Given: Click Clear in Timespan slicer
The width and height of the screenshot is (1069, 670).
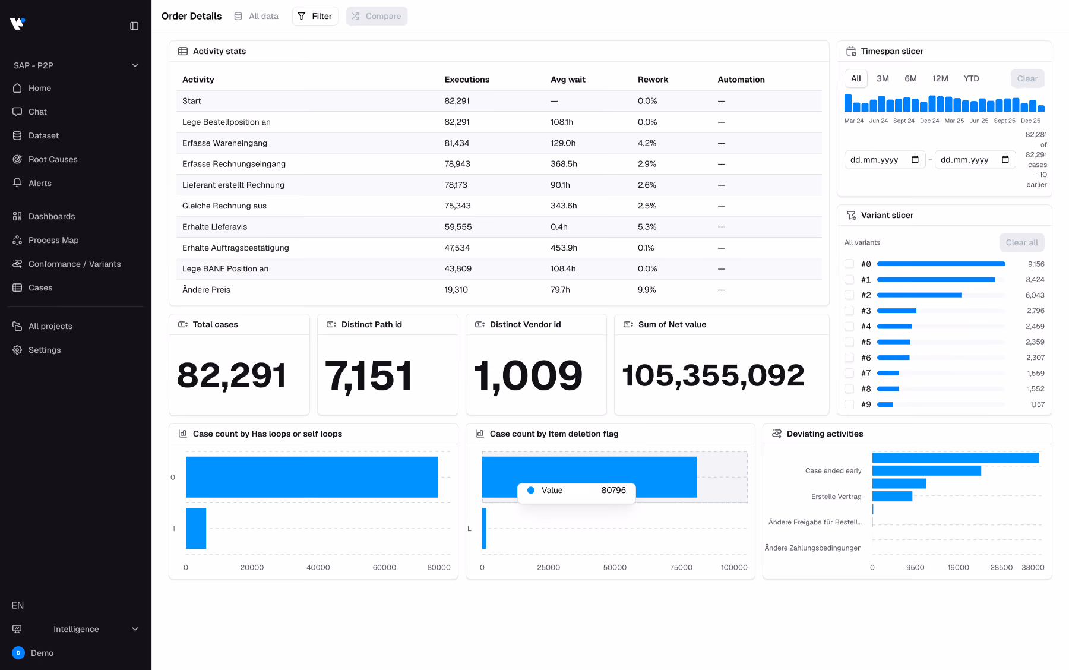Looking at the screenshot, I should pos(1027,78).
